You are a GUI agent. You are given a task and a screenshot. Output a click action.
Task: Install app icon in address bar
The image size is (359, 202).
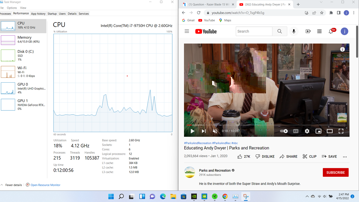307,13
